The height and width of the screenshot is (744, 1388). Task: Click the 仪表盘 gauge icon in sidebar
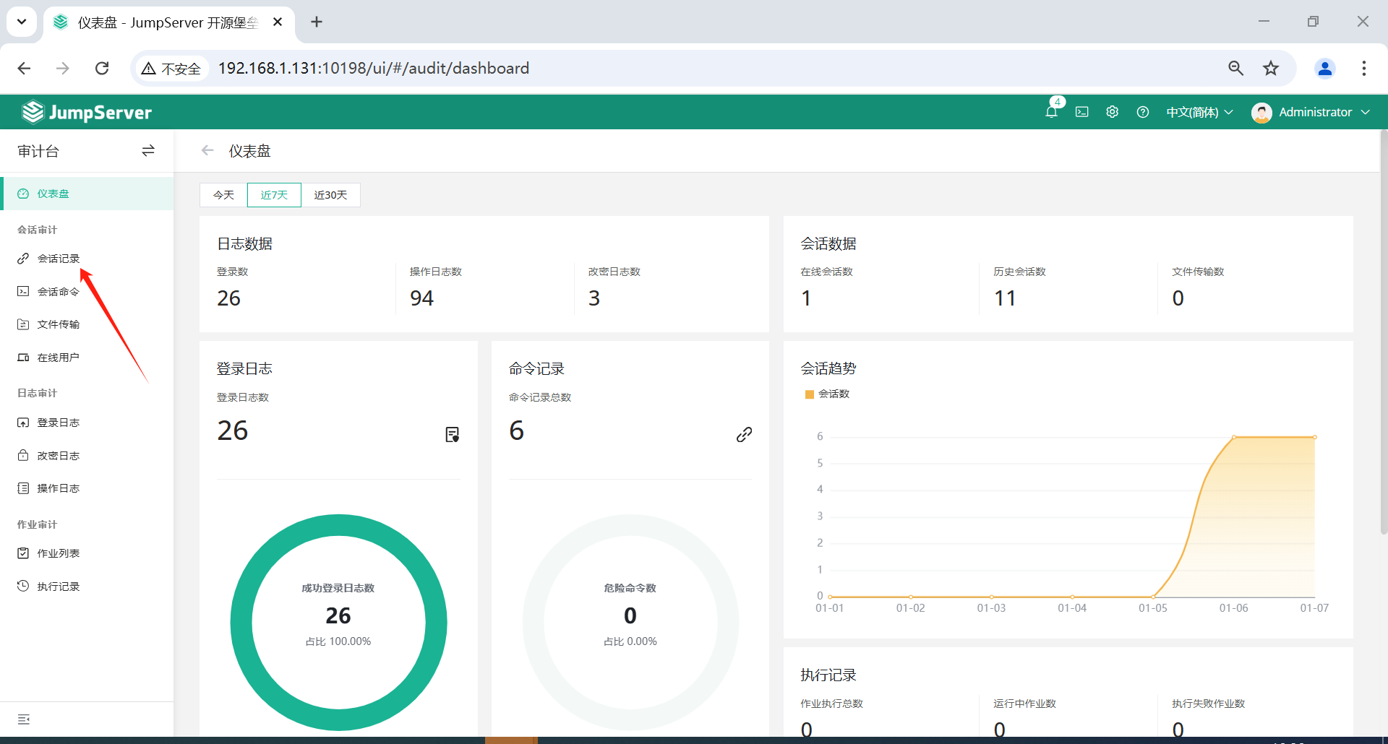coord(23,194)
